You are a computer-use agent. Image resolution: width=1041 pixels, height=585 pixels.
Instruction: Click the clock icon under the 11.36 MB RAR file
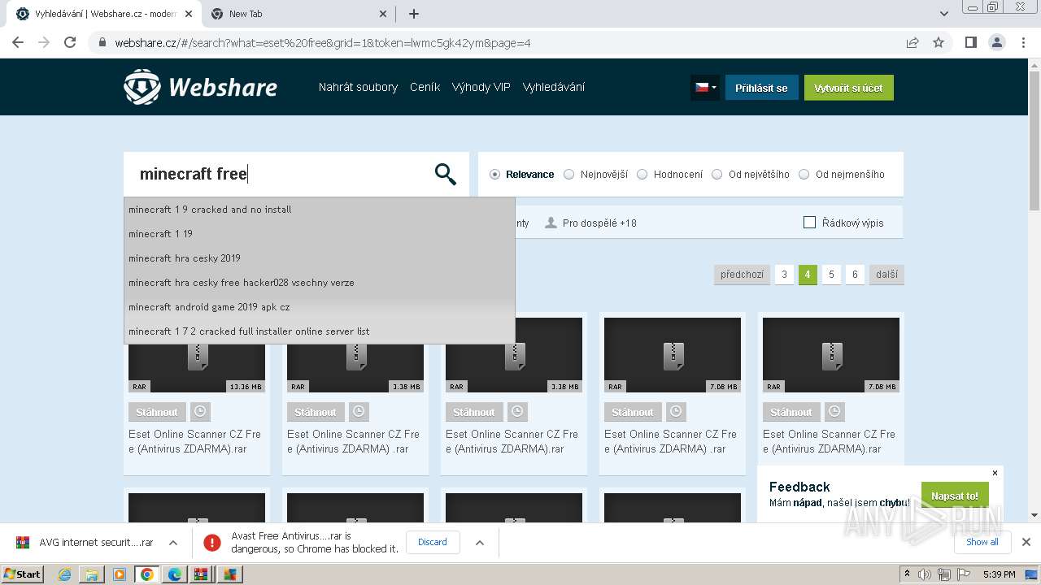point(199,412)
